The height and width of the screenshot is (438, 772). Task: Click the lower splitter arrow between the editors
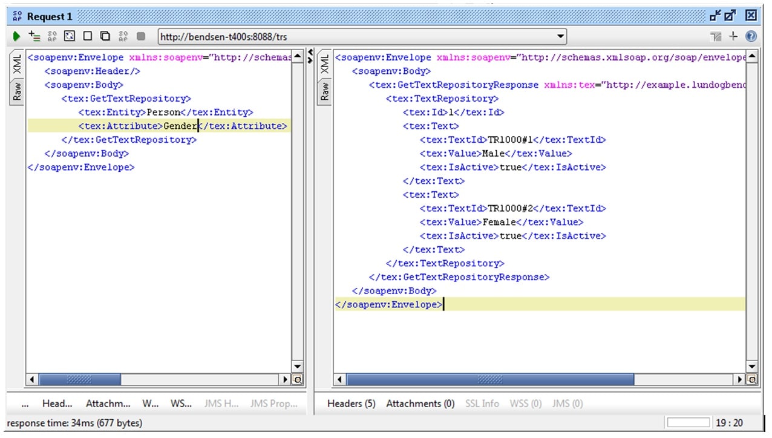tap(311, 60)
